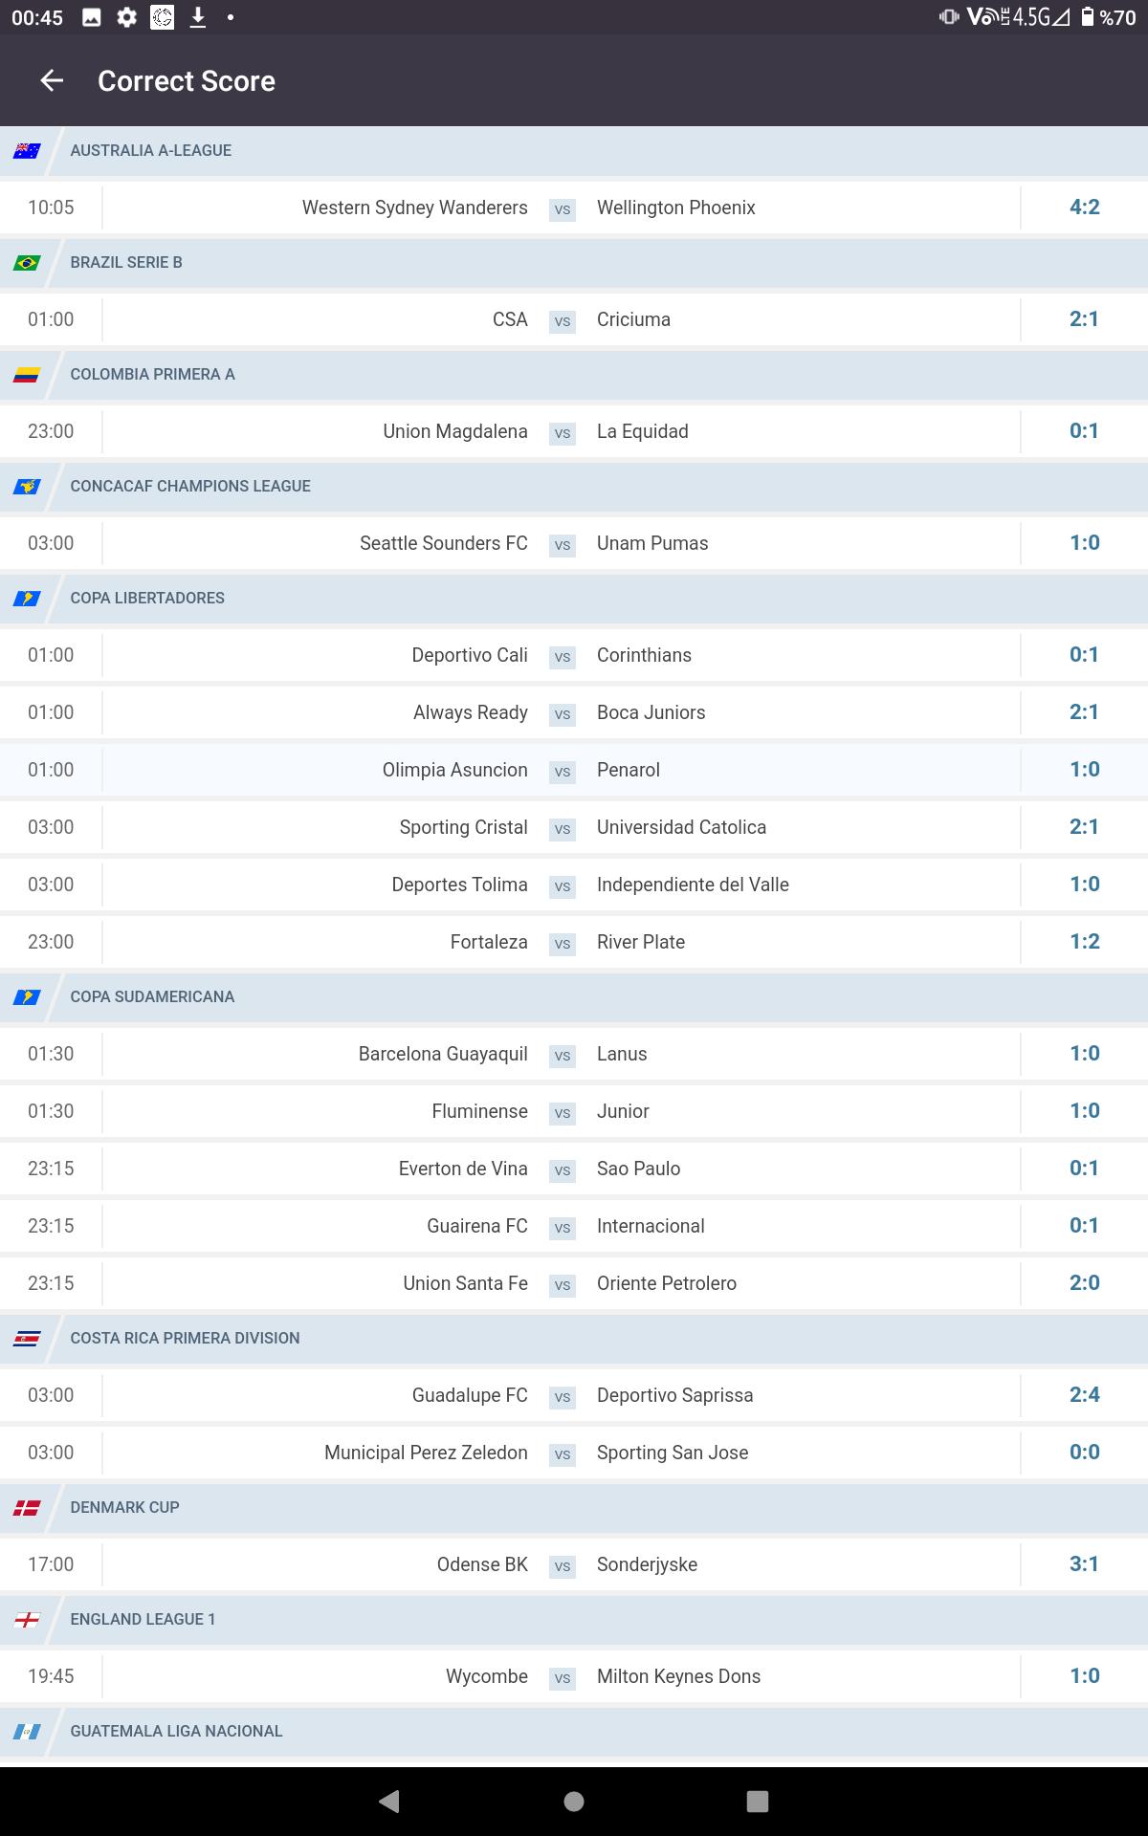Tap the Brazil flag icon

(27, 263)
